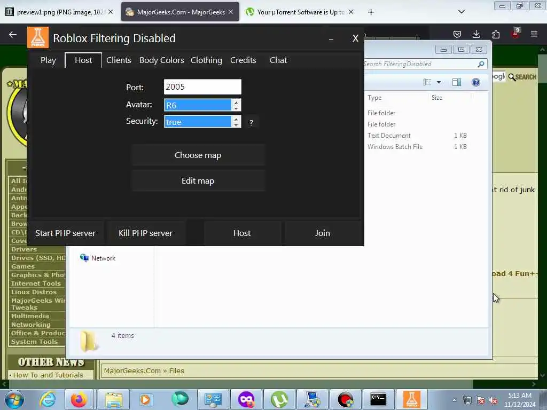Close the Roblox Filtering Disabled launcher
The width and height of the screenshot is (547, 410).
355,38
